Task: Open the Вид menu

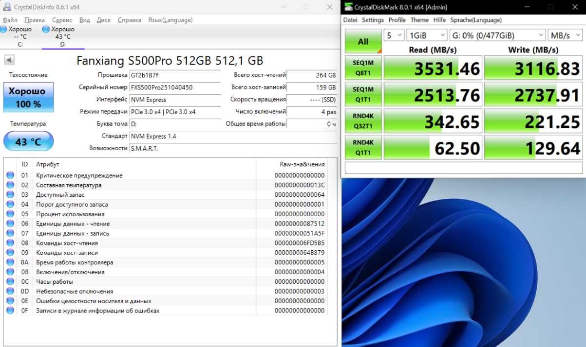Action: point(85,20)
